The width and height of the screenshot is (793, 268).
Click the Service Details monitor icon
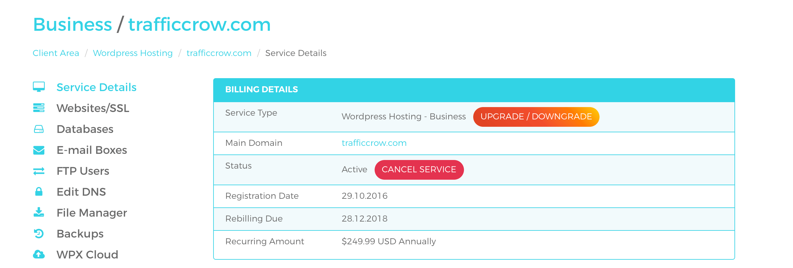point(39,87)
